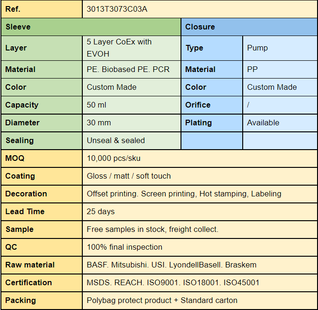This screenshot has width=318, height=310.
Task: Select the blue Closure header cell
Action: point(249,27)
